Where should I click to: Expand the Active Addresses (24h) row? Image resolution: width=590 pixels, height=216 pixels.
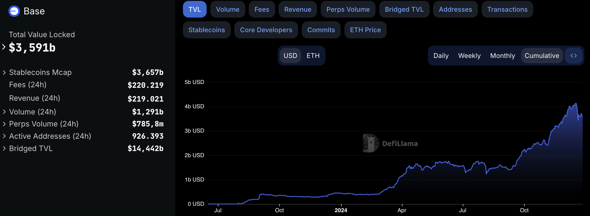coord(4,136)
